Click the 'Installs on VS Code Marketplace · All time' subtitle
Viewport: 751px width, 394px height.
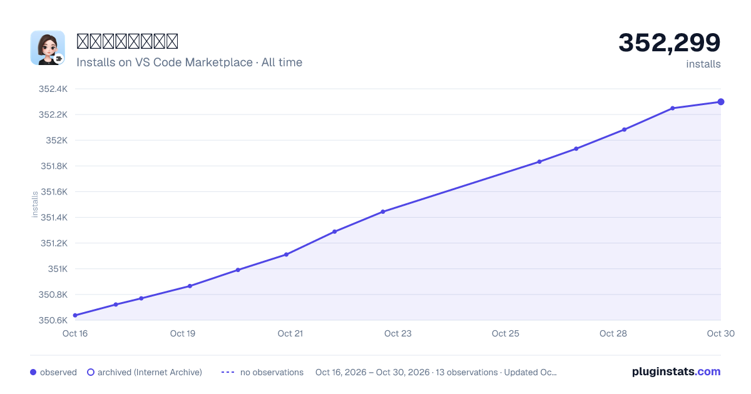coord(189,63)
